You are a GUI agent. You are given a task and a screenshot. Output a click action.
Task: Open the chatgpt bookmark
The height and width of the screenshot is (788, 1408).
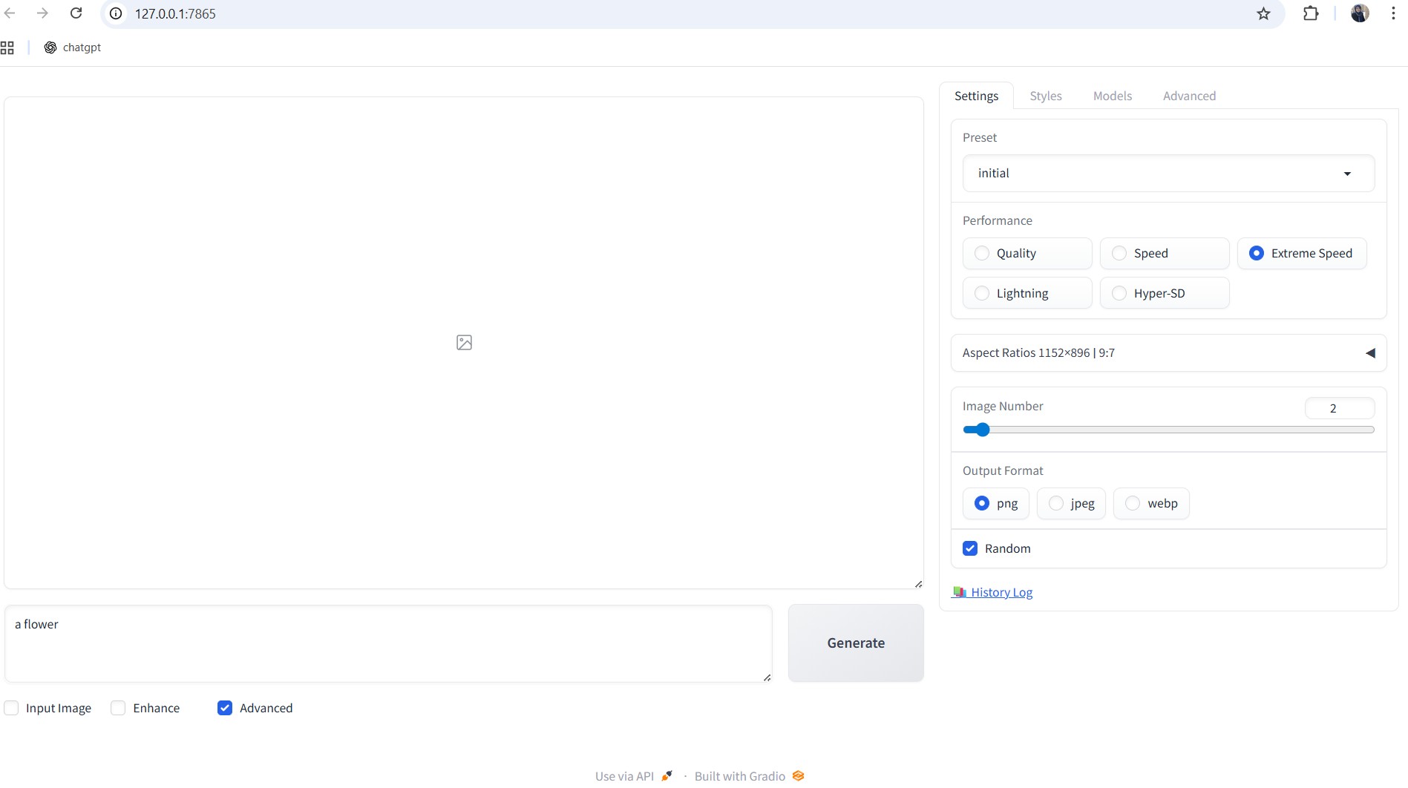(73, 47)
